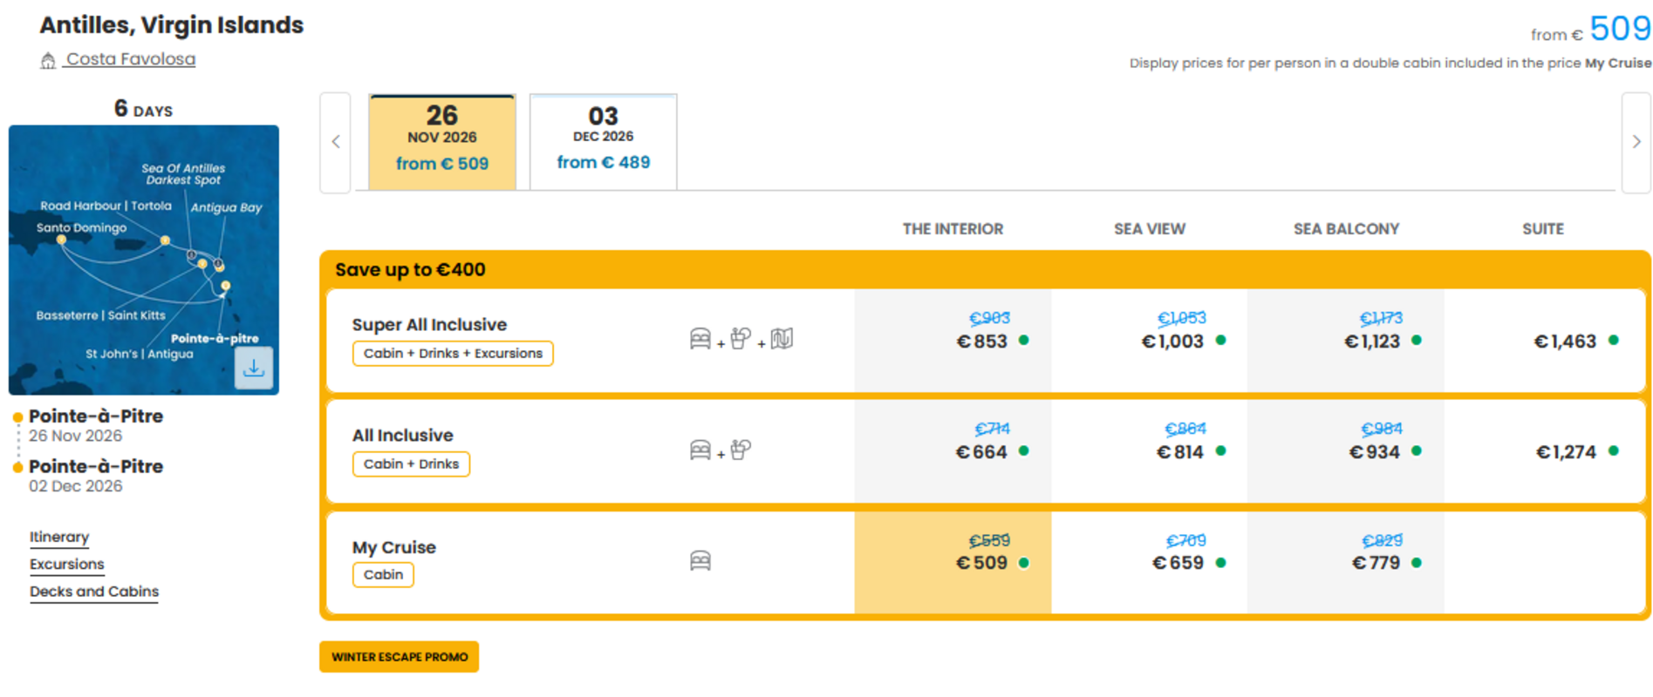Image resolution: width=1653 pixels, height=697 pixels.
Task: Click the cabin bed icon in Super All Inclusive
Action: point(700,339)
